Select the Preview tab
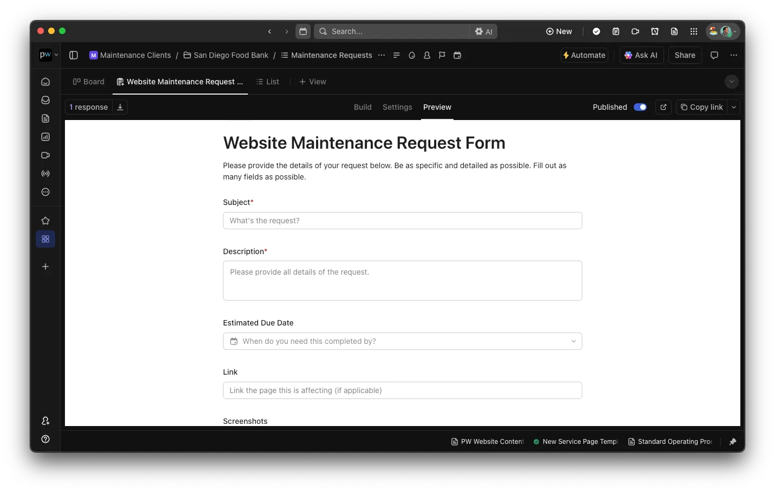 (437, 107)
